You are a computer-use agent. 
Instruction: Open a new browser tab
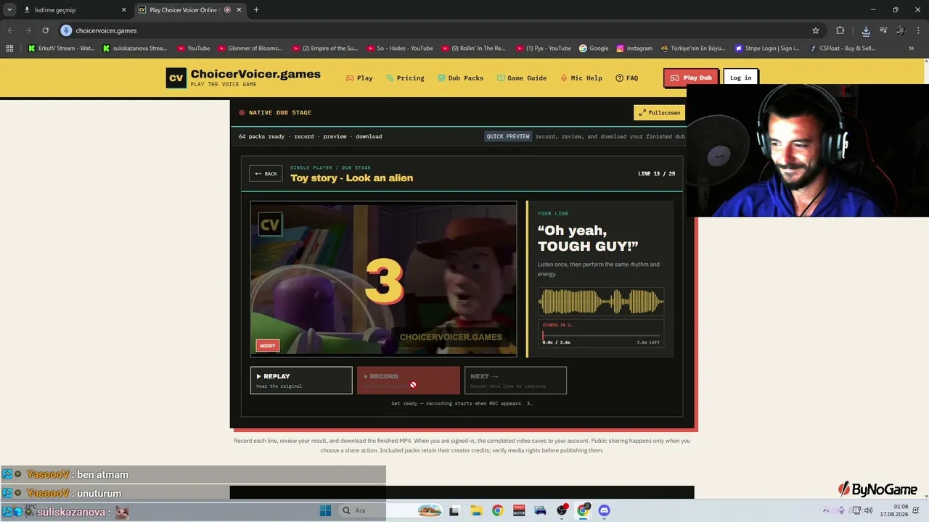256,10
